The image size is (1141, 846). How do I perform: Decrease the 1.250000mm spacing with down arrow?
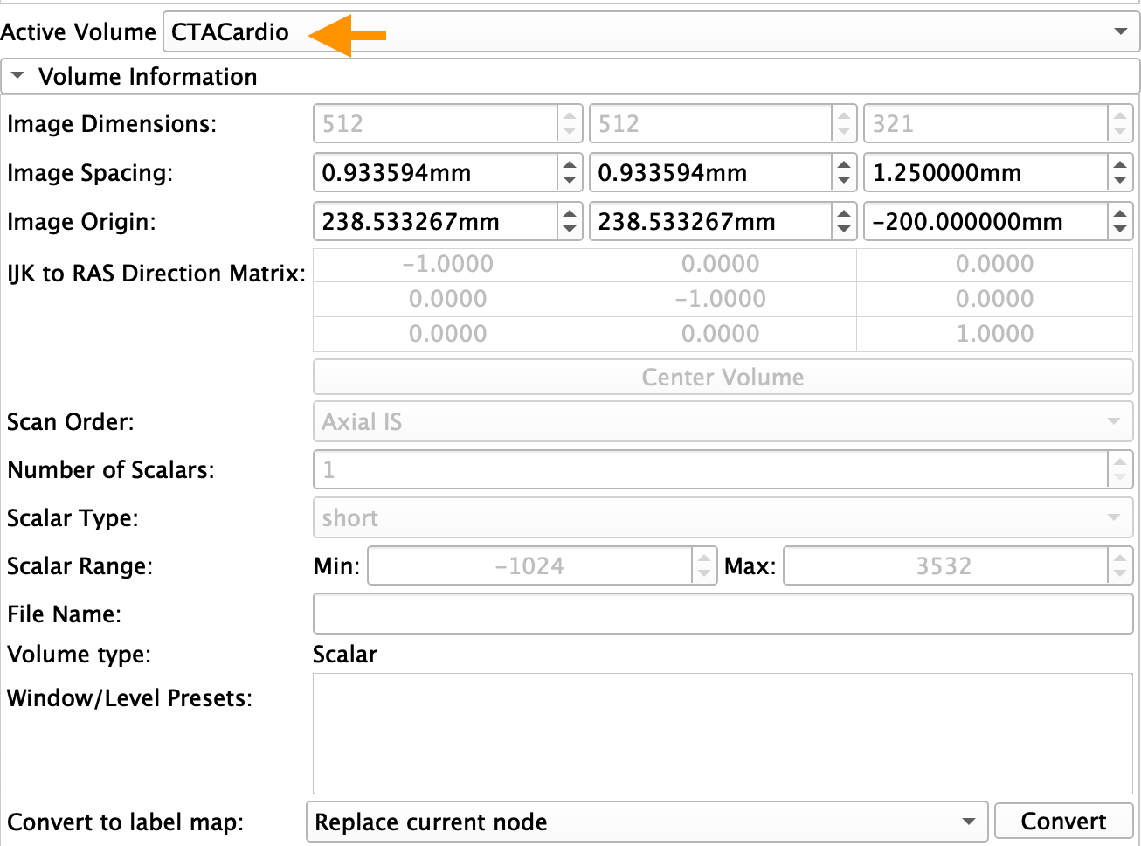[1120, 182]
